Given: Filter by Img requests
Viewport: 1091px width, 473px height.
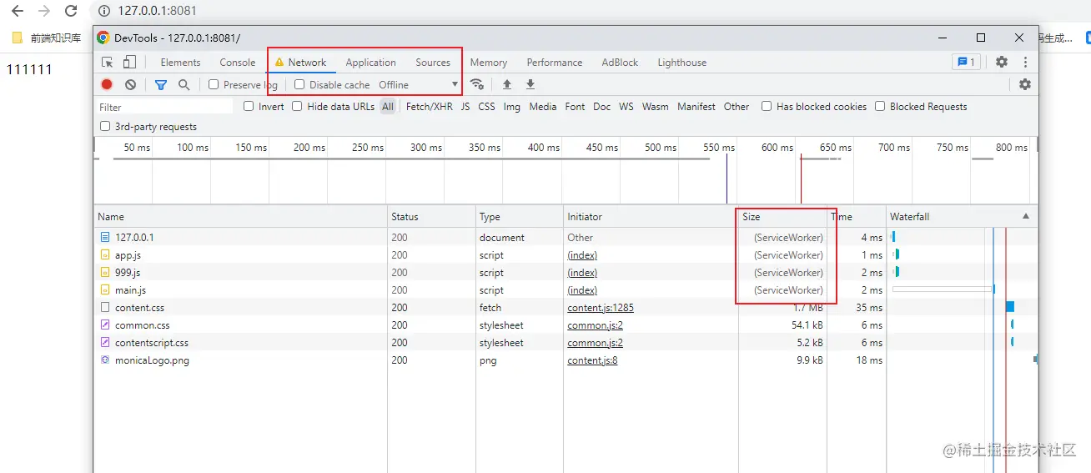Looking at the screenshot, I should (x=512, y=107).
